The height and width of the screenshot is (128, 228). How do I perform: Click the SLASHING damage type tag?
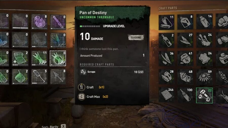click(x=136, y=38)
